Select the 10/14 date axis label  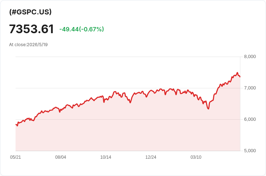point(106,157)
